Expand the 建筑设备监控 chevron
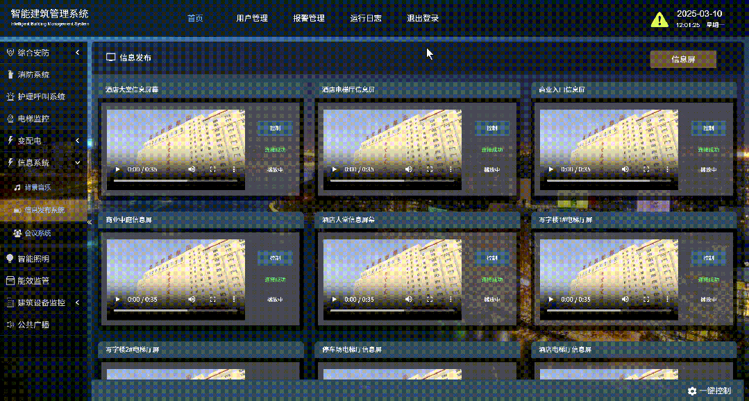Screen dimensions: 749x401 tap(78, 302)
